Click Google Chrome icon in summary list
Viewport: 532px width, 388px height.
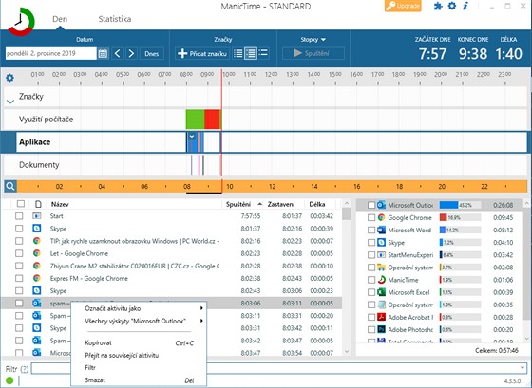click(381, 217)
